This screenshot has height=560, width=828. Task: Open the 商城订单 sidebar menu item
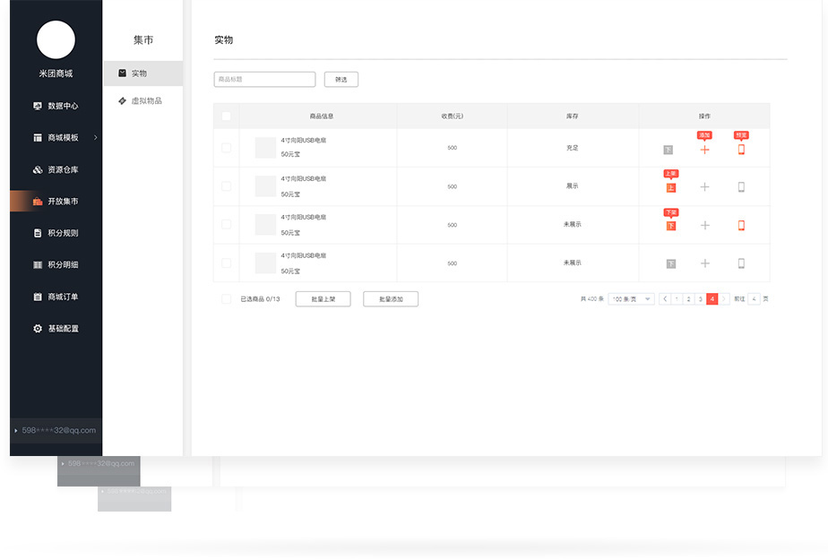pyautogui.click(x=56, y=297)
